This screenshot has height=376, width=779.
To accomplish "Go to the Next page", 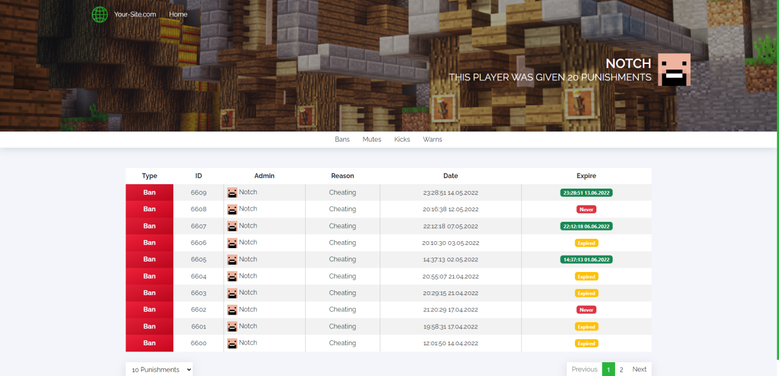I will 640,369.
